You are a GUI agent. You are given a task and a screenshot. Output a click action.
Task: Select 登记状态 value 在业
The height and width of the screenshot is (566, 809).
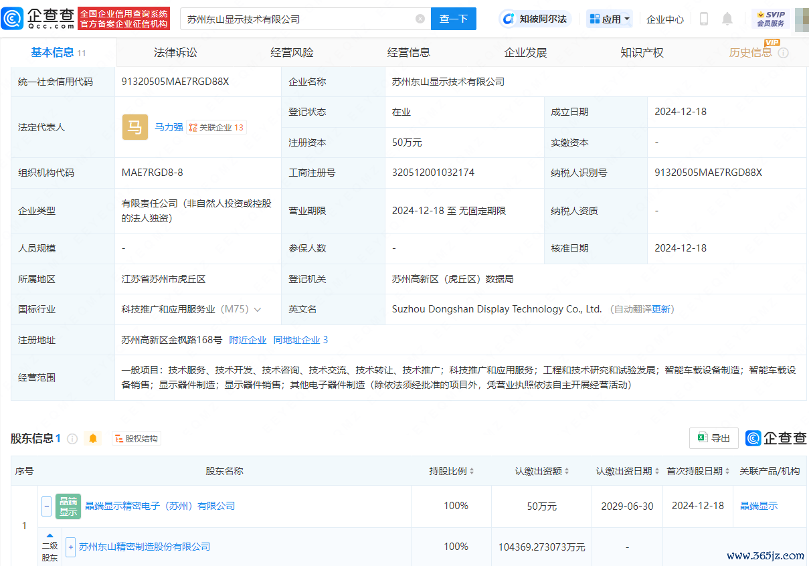coord(401,112)
